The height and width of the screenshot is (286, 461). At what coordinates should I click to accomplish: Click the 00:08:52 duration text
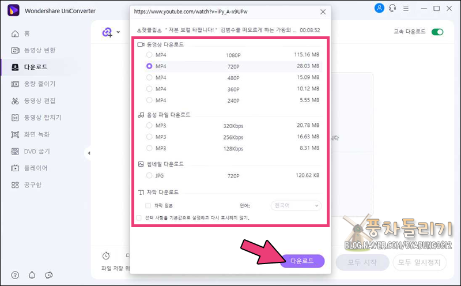[x=310, y=30]
